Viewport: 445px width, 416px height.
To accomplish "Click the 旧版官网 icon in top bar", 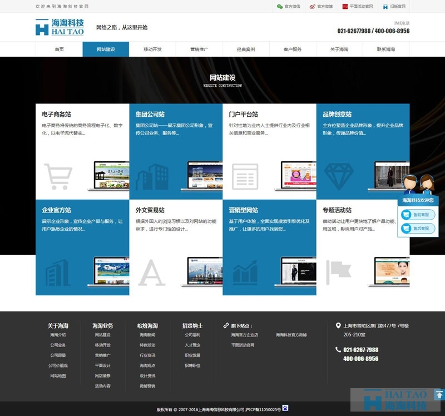I will (x=385, y=7).
